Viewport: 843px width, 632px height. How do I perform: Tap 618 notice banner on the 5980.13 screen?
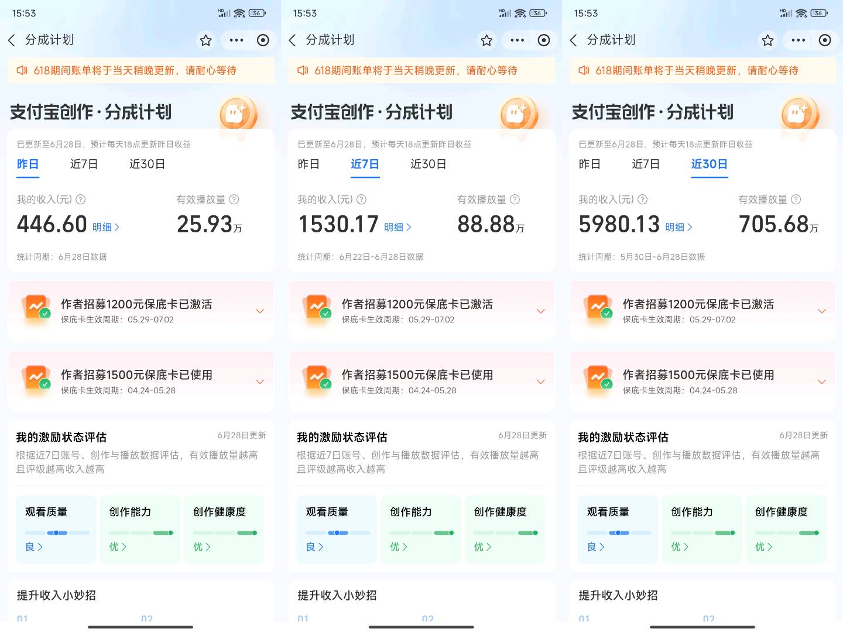(702, 70)
